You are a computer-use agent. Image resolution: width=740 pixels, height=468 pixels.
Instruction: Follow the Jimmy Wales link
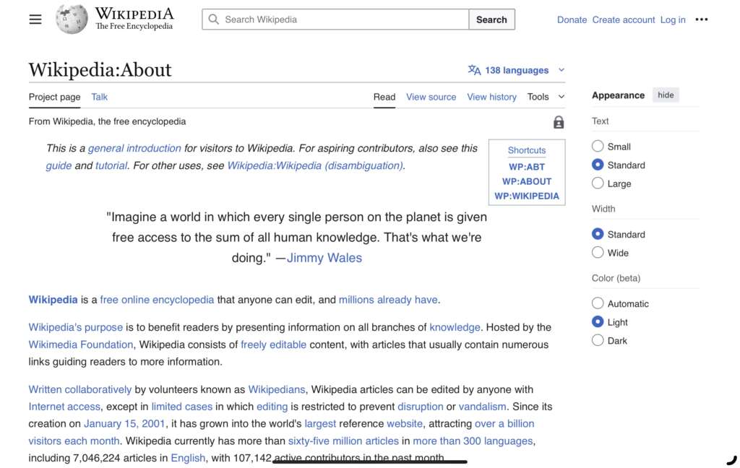(324, 258)
